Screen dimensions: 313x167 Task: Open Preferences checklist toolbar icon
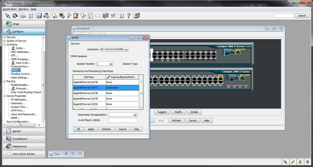(x=31, y=16)
